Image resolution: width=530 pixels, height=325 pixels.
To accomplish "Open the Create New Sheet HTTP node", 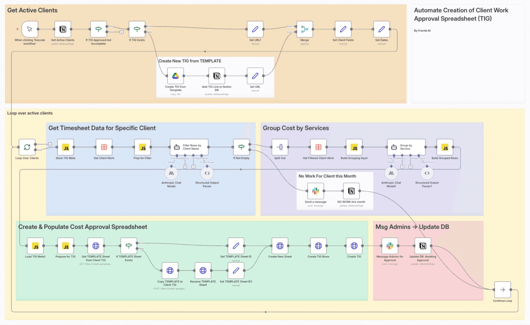I will pos(280,246).
